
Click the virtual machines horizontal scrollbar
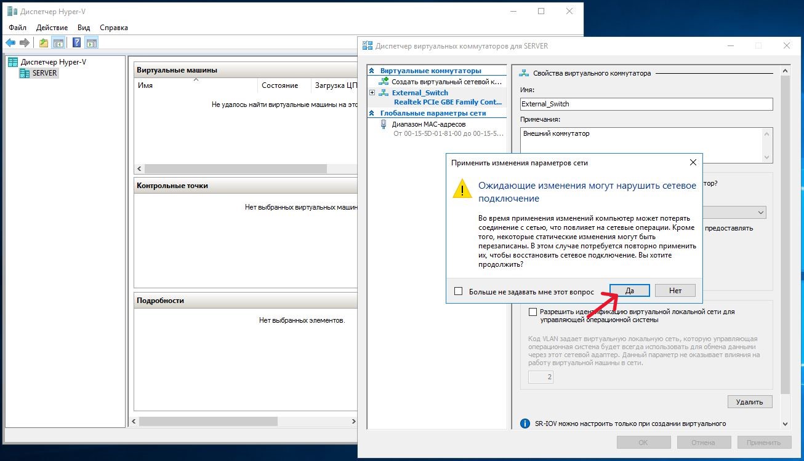[246, 168]
